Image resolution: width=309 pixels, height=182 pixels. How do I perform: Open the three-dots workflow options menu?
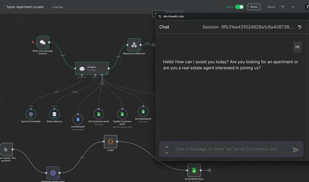click(293, 7)
